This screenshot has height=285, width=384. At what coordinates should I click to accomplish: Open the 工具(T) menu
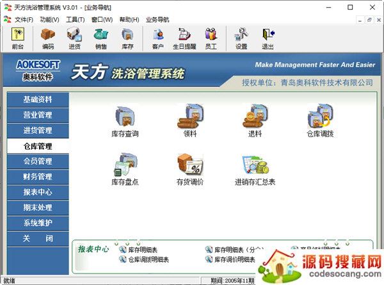(x=76, y=20)
